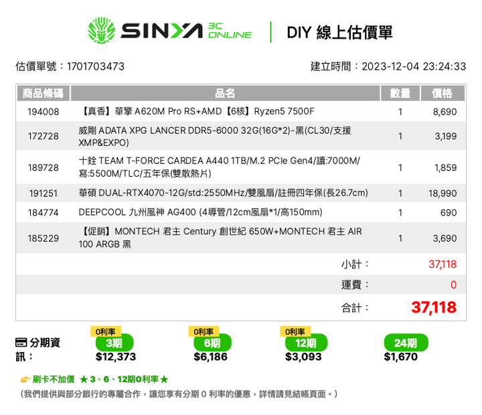Click the $3,093 installment amount
Image resolution: width=482 pixels, height=415 pixels.
point(303,357)
